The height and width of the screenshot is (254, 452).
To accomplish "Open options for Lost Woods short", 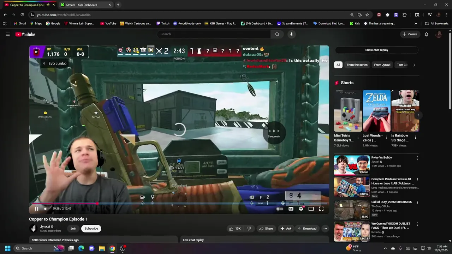I will 387,138.
